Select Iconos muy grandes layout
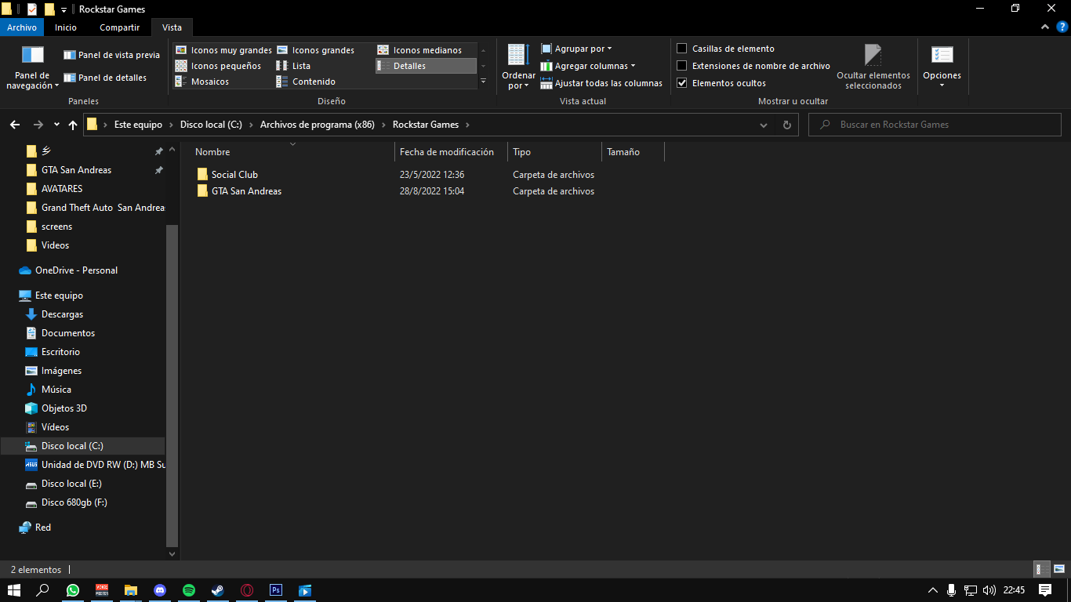1071x602 pixels. coord(223,50)
